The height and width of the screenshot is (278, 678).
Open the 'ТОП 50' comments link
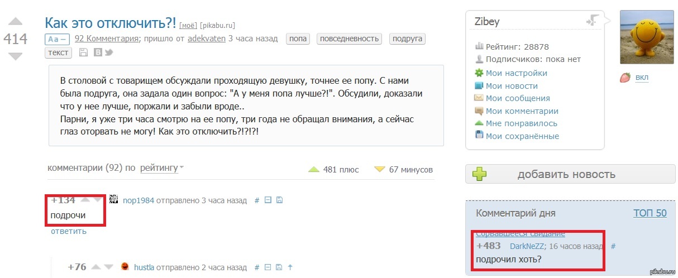650,213
